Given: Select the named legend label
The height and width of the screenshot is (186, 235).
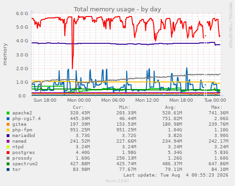Looking at the screenshot, I should [x=19, y=141].
